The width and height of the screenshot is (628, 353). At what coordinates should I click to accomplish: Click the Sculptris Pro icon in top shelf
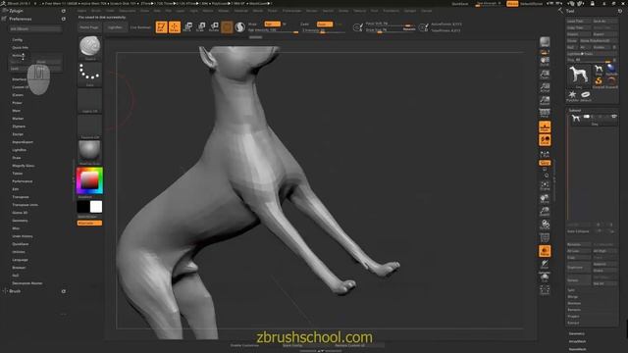point(239,27)
